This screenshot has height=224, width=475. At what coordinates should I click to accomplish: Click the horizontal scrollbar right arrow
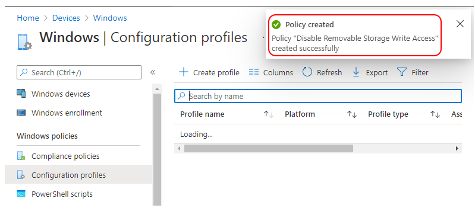[x=457, y=148]
